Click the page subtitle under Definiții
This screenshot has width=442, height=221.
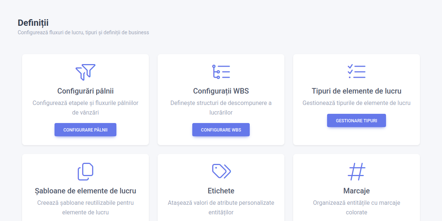83,32
